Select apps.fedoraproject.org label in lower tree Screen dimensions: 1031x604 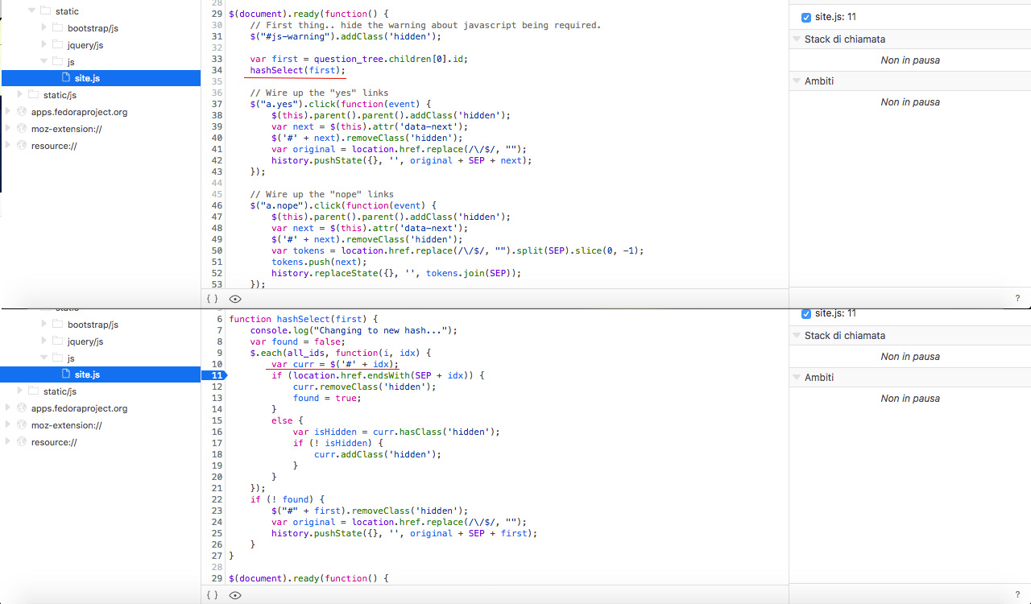point(79,408)
